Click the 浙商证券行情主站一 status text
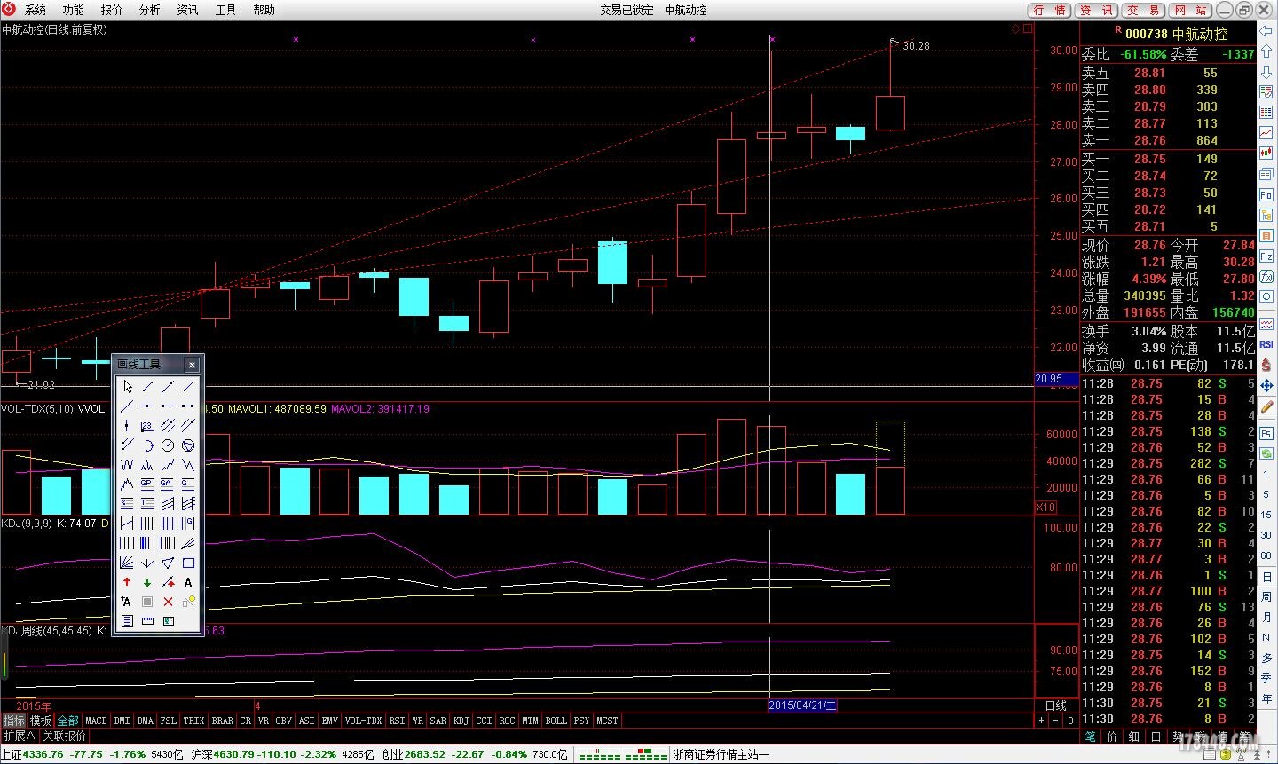This screenshot has width=1278, height=764. pos(721,754)
